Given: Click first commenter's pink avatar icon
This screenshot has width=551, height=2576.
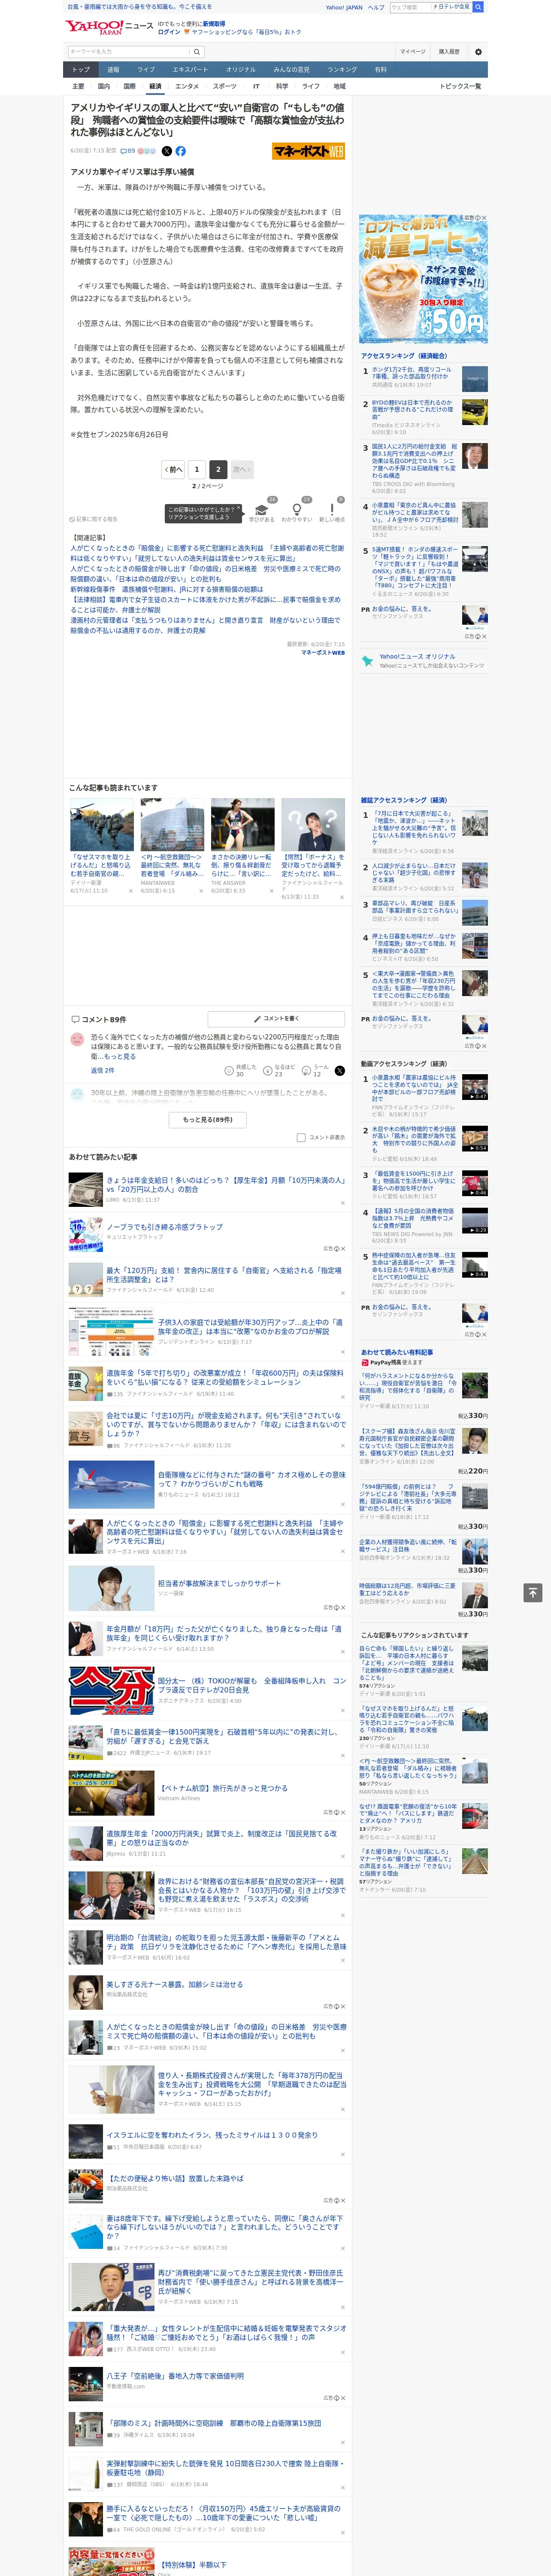Looking at the screenshot, I should coord(77,1039).
